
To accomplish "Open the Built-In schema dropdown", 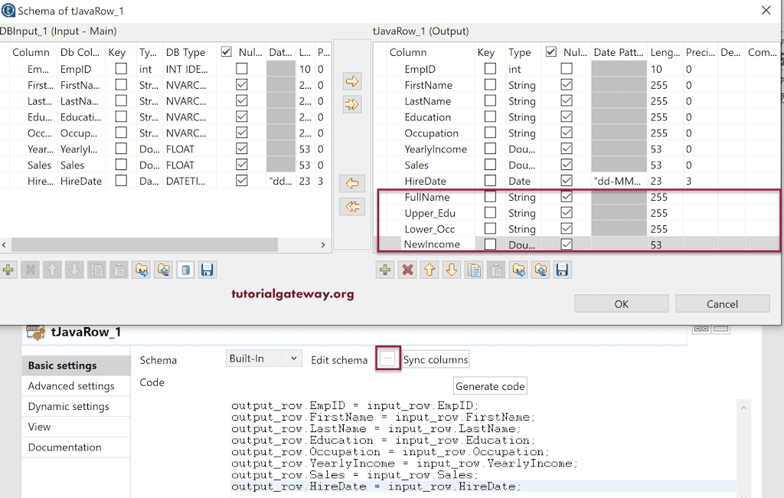I will pos(294,358).
